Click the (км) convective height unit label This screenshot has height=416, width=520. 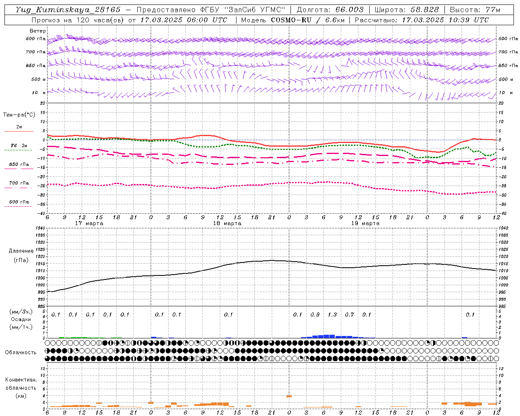tap(21, 396)
